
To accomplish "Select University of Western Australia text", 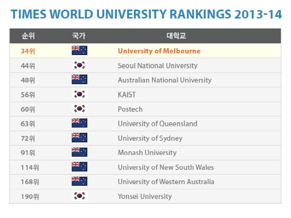I will [x=166, y=182].
